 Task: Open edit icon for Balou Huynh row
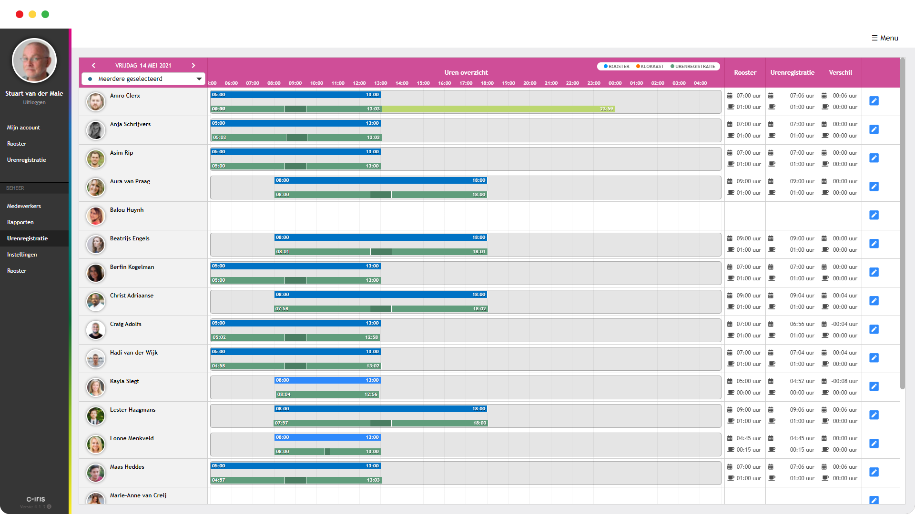tap(874, 215)
